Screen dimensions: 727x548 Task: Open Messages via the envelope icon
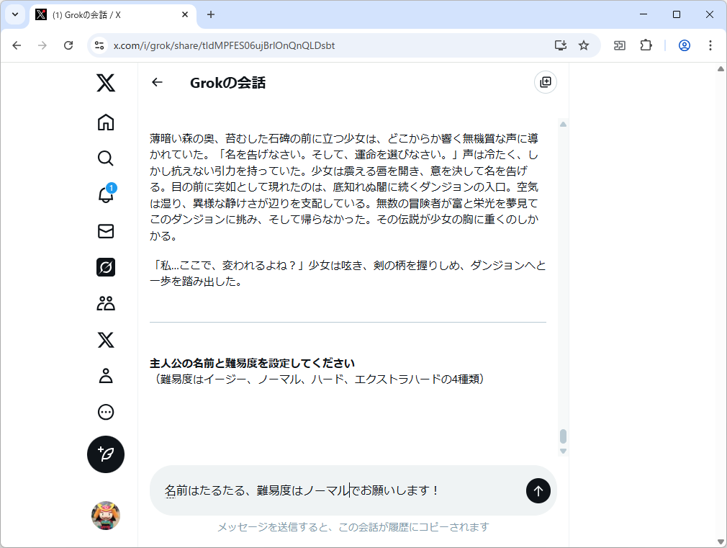click(x=105, y=231)
